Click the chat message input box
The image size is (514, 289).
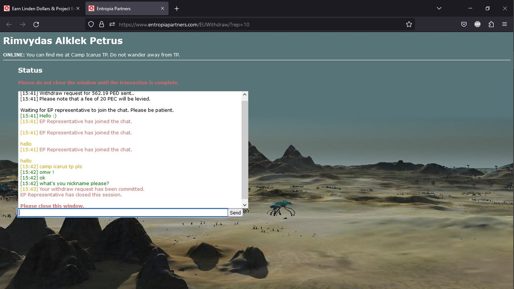pos(123,213)
